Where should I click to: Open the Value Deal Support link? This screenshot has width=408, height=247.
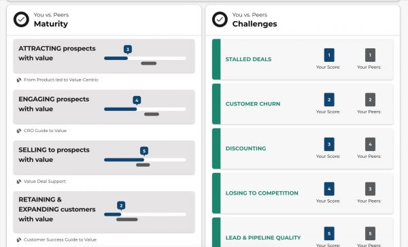(45, 182)
